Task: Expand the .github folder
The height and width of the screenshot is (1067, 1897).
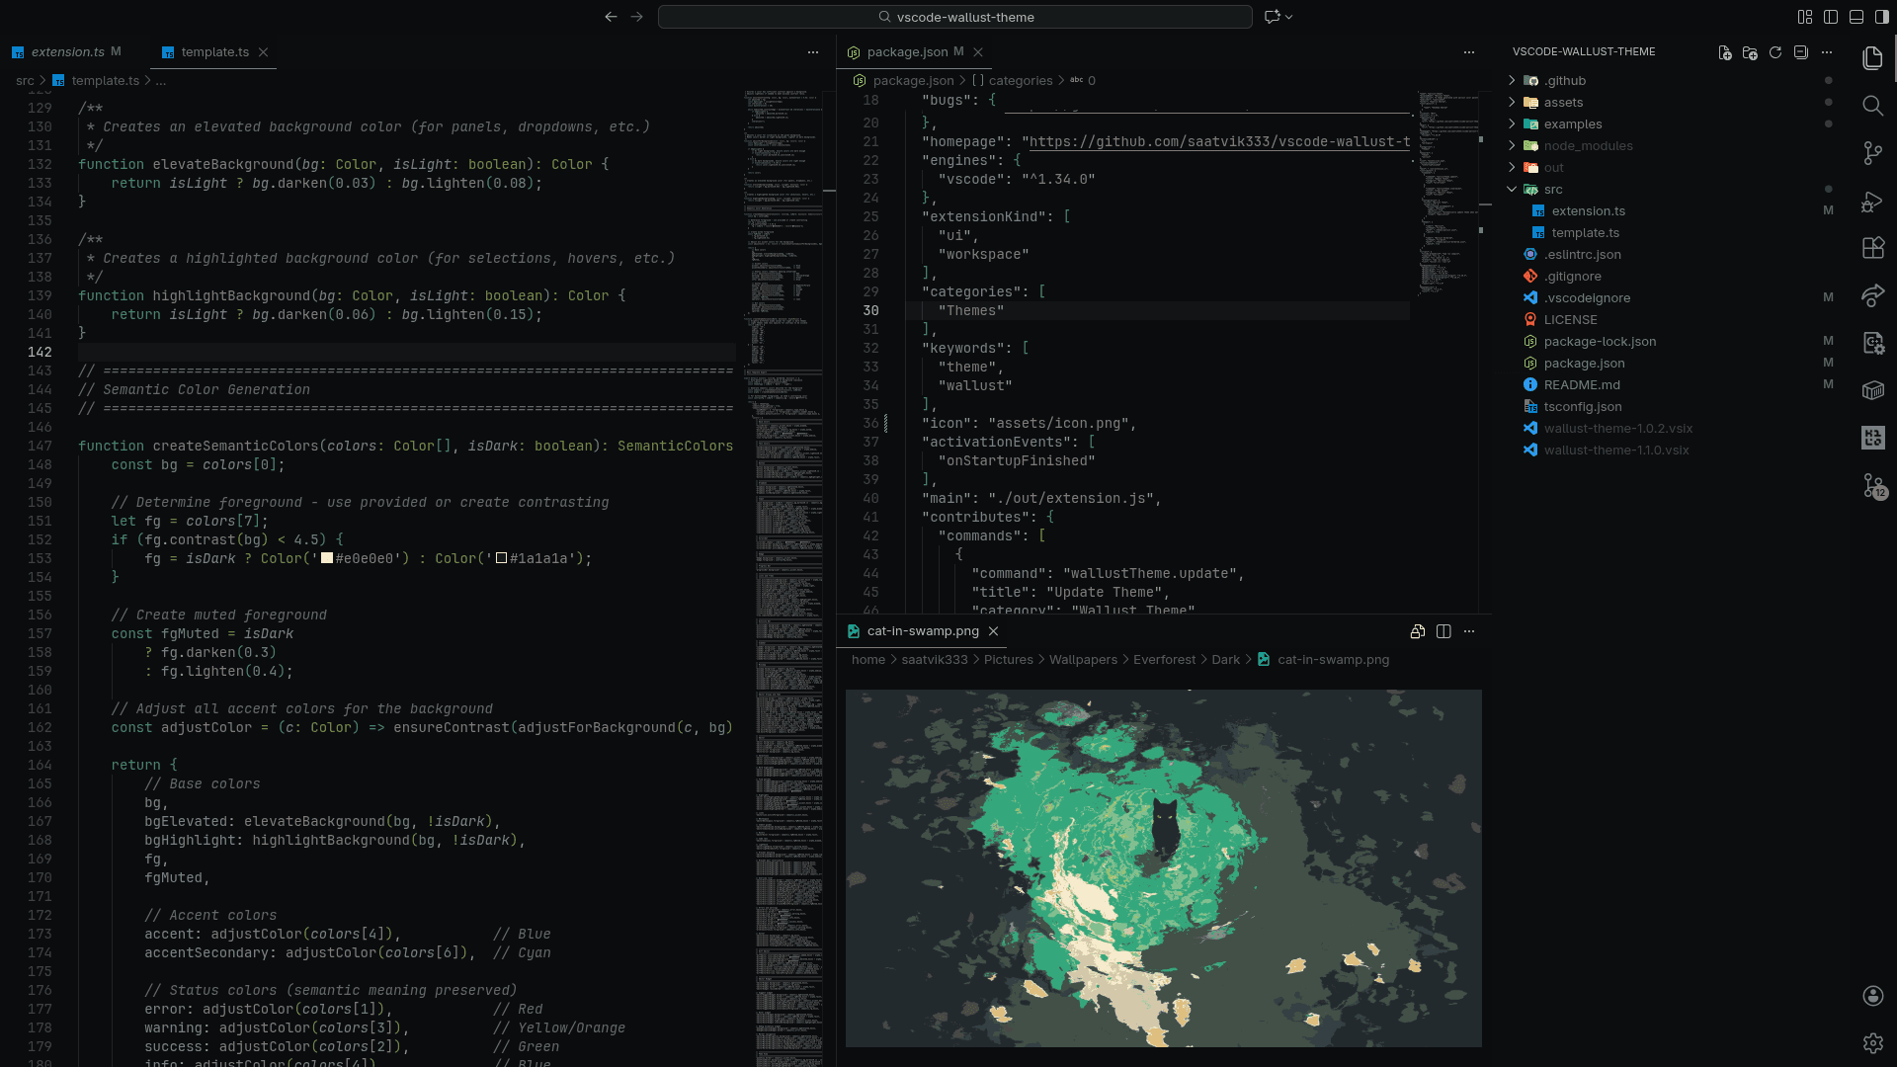Action: coord(1512,80)
